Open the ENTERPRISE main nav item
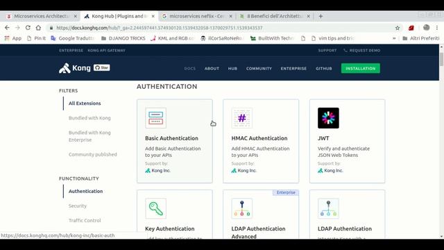Image resolution: width=444 pixels, height=250 pixels. (x=293, y=69)
